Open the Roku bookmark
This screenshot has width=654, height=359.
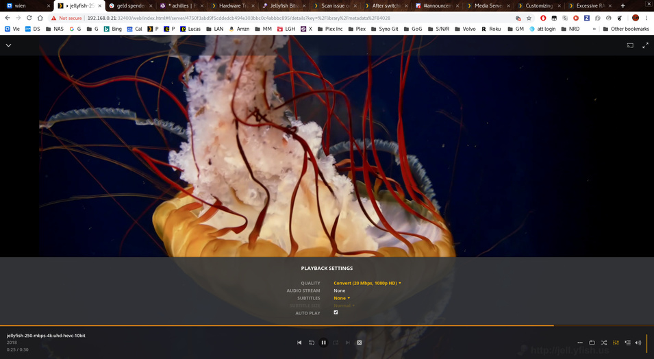click(491, 29)
